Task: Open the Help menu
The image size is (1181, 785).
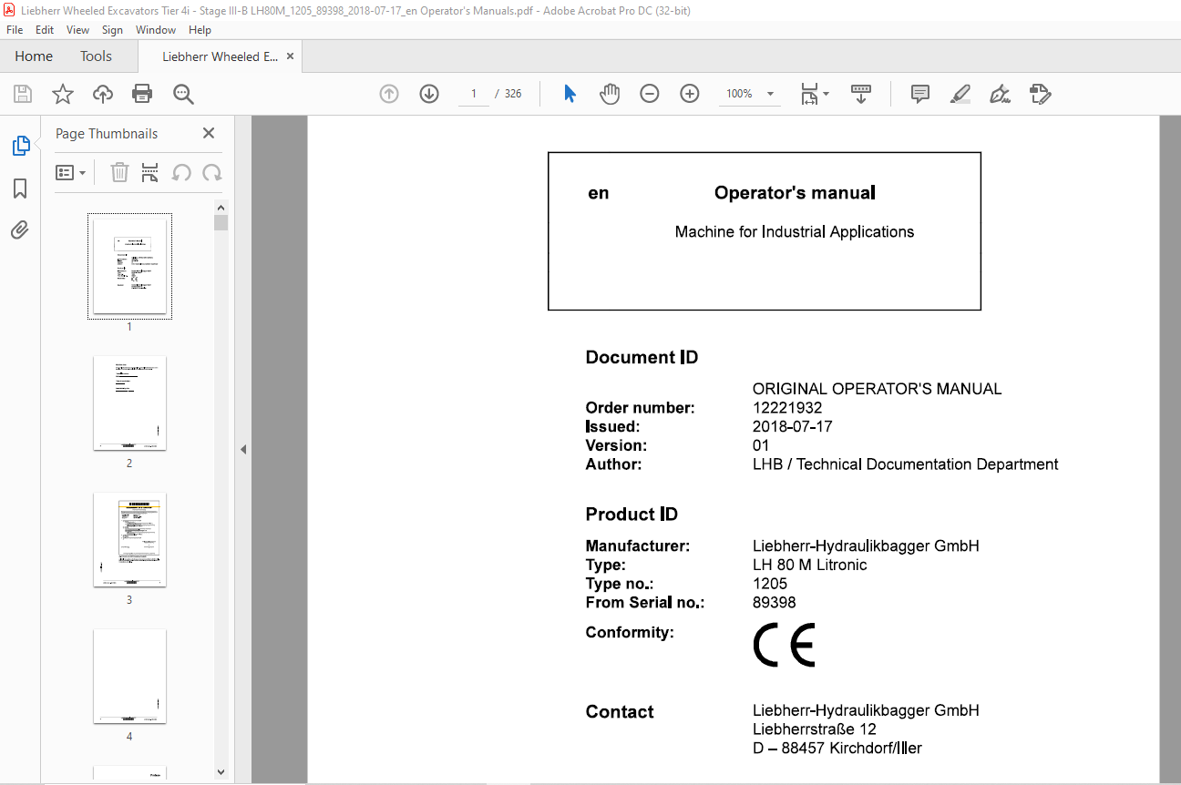Action: click(x=200, y=30)
